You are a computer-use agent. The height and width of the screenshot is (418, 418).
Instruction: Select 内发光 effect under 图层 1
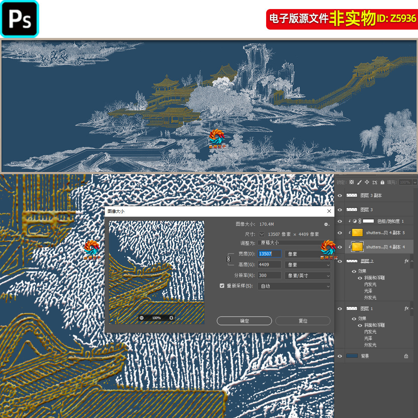pos(370,332)
